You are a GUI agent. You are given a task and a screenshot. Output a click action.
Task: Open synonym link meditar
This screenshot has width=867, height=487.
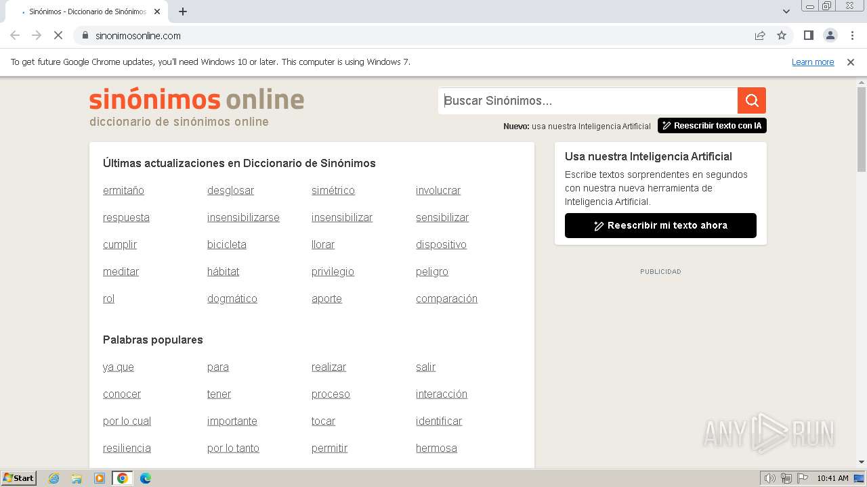(121, 272)
